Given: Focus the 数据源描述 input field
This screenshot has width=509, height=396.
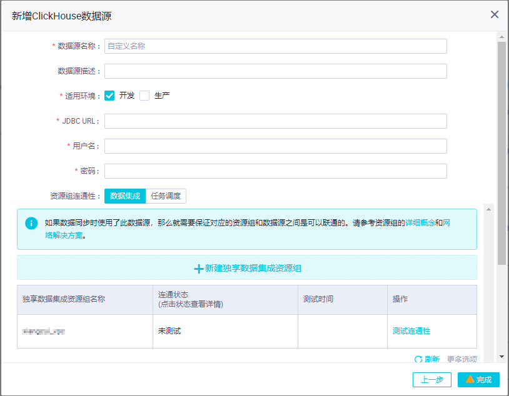Looking at the screenshot, I should click(x=276, y=71).
